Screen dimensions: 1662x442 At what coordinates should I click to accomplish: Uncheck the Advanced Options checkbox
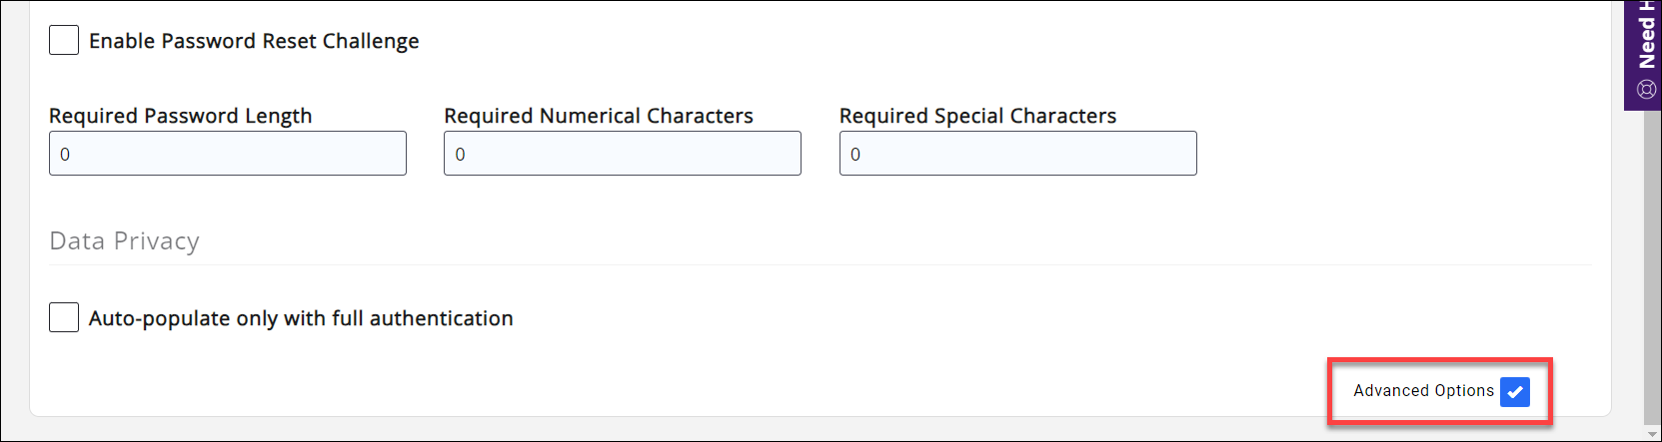pyautogui.click(x=1514, y=392)
